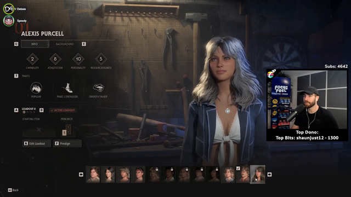The width and height of the screenshot is (351, 197).
Task: Click the Top Bits shaunjust12 text
Action: pos(307,138)
